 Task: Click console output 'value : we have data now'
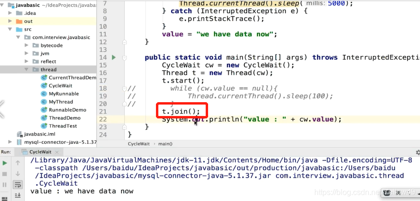click(82, 191)
